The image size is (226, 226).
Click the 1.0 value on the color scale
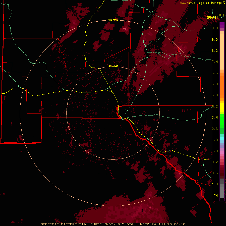(215, 151)
